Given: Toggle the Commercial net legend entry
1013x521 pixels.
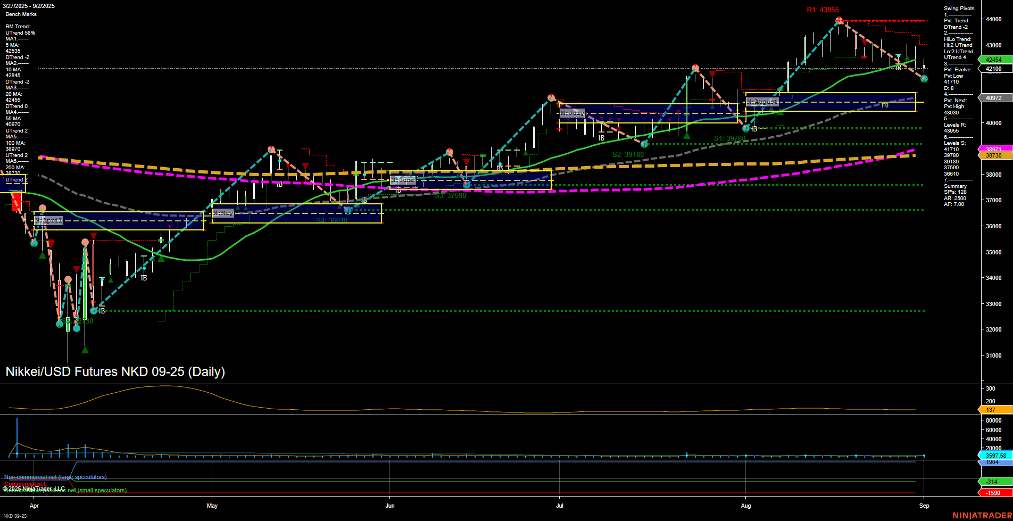Looking at the screenshot, I should (x=24, y=484).
